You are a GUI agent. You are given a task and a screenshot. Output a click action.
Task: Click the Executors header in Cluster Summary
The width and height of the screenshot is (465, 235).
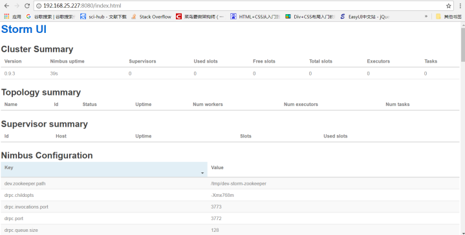378,61
